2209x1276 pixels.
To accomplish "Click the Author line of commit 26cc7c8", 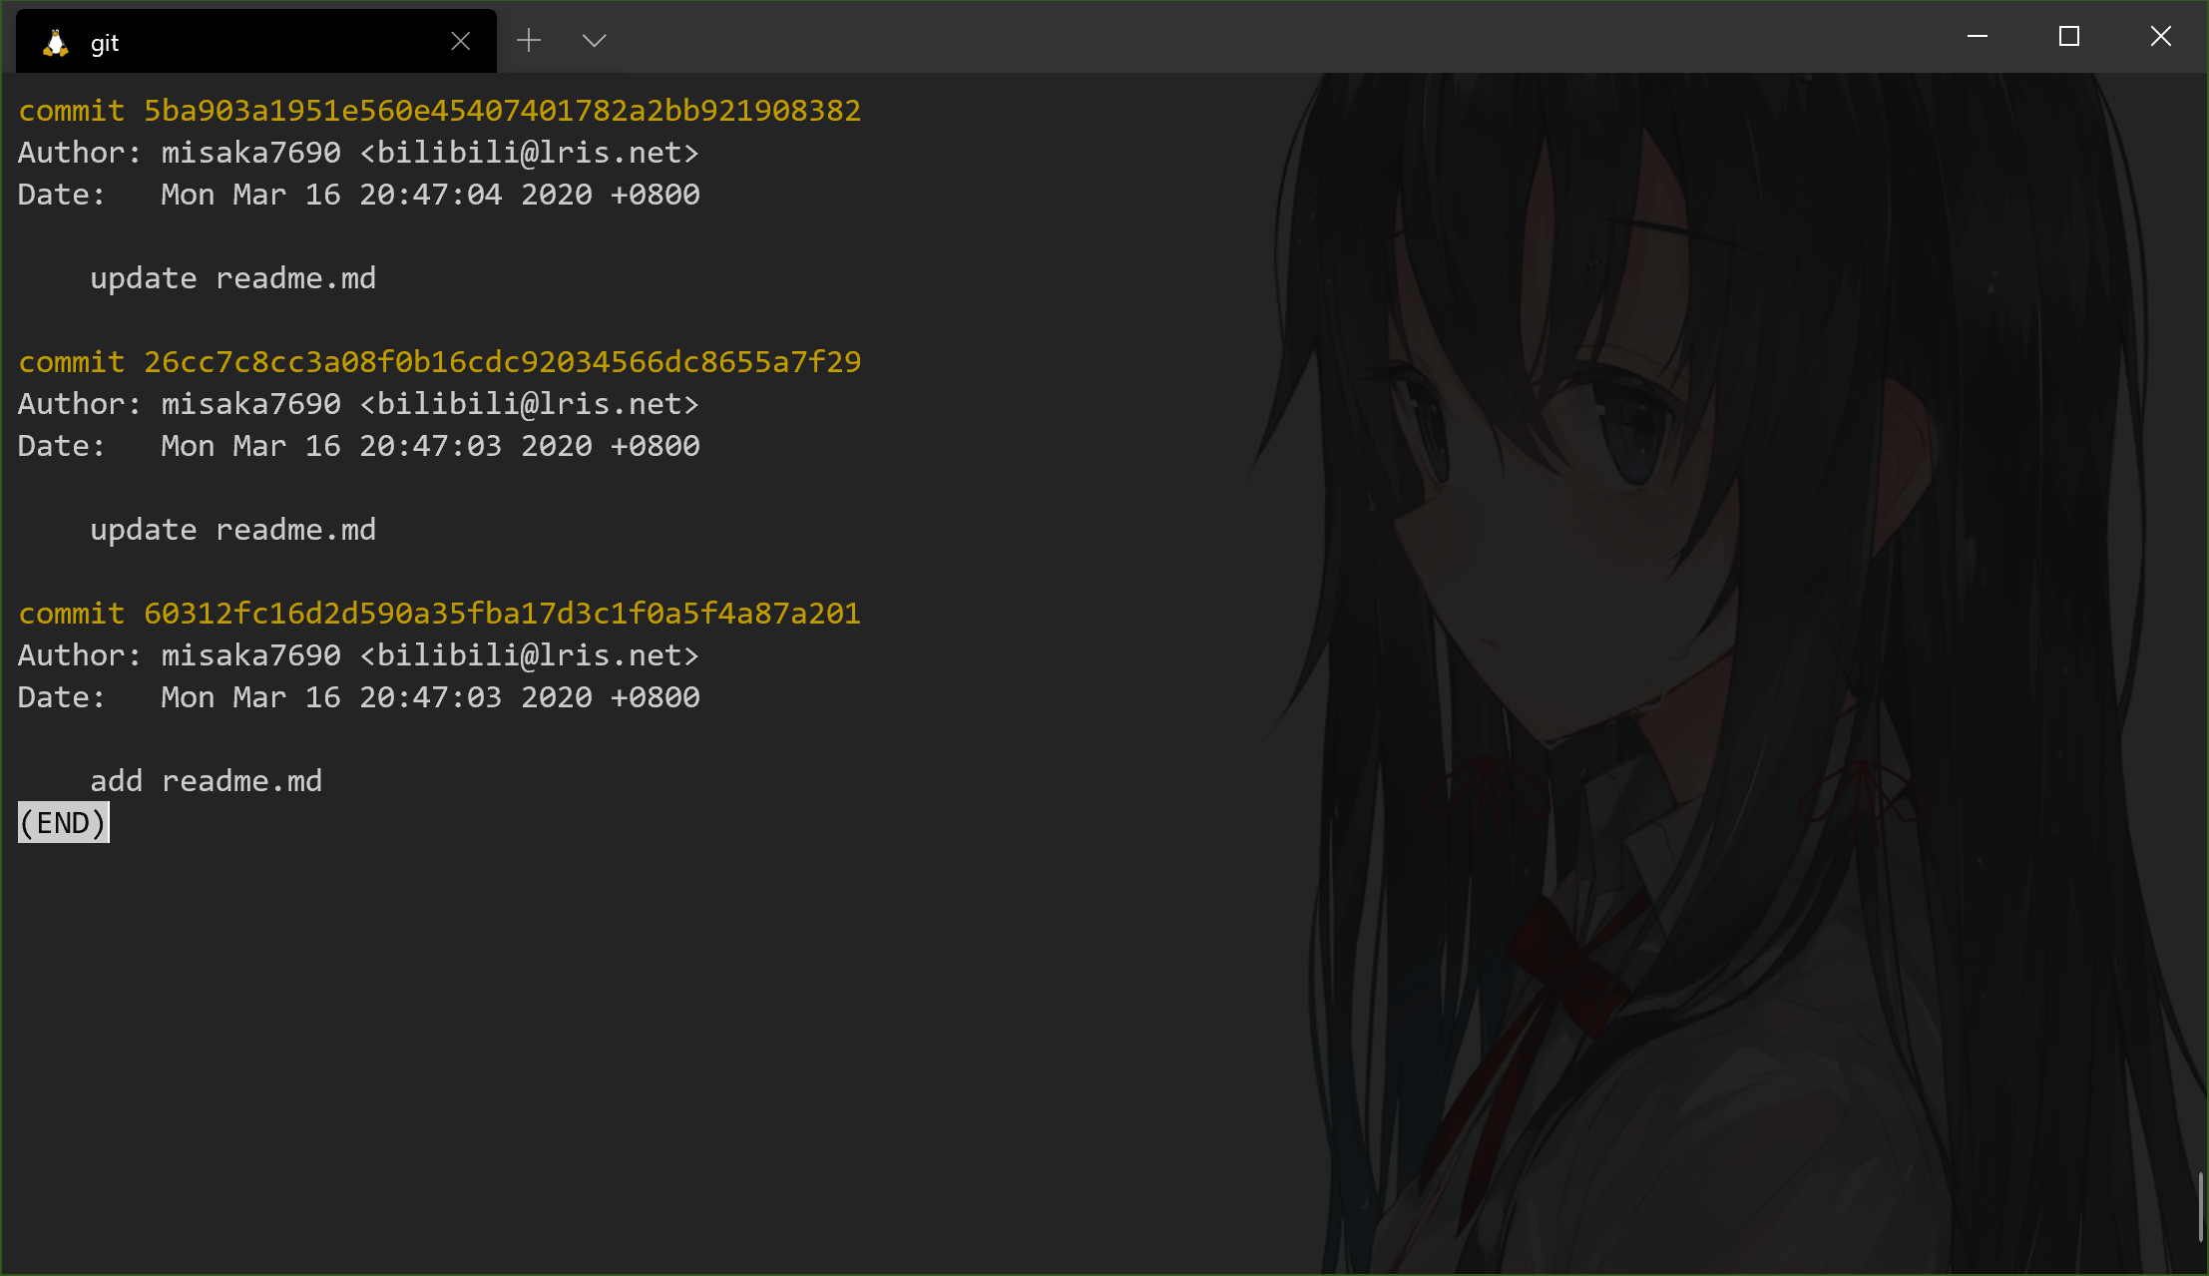I will (x=358, y=403).
